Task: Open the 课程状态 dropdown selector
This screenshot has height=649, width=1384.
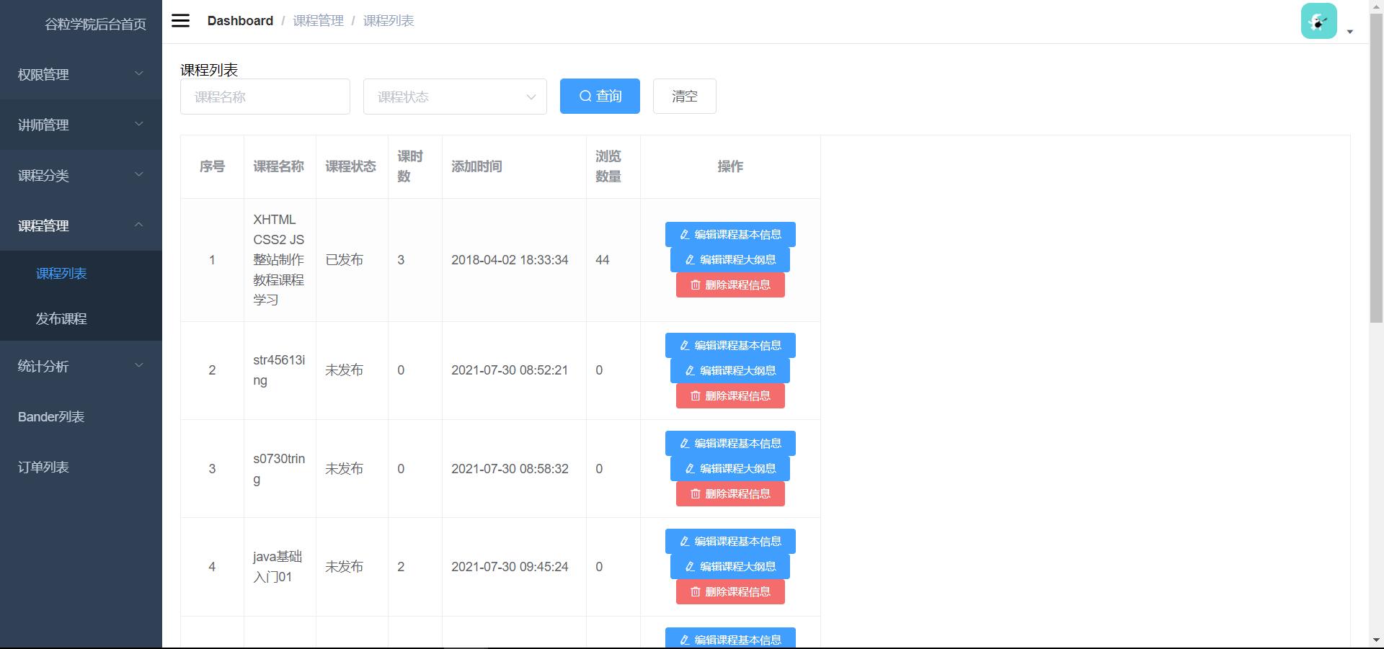Action: click(455, 97)
